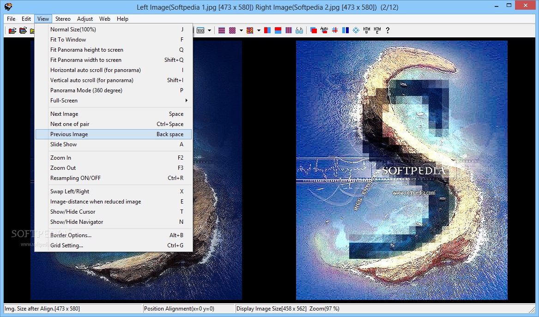The height and width of the screenshot is (317, 539).
Task: Open the Web menu
Action: (105, 19)
